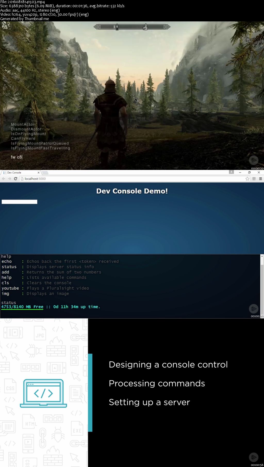The image size is (264, 467).
Task: Click the teal laptop code icon
Action: 43,393
